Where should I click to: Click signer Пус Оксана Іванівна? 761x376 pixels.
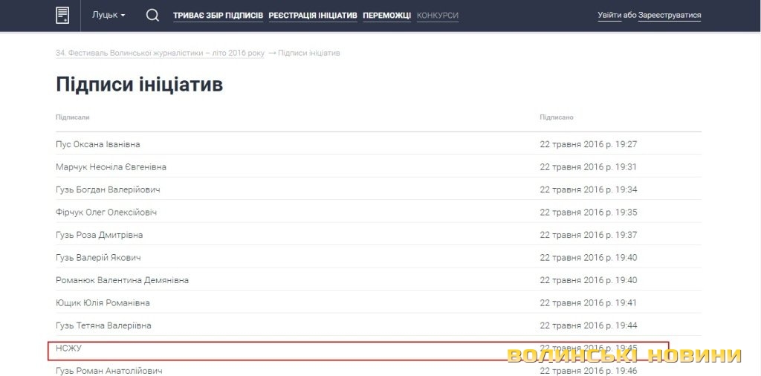tap(98, 144)
